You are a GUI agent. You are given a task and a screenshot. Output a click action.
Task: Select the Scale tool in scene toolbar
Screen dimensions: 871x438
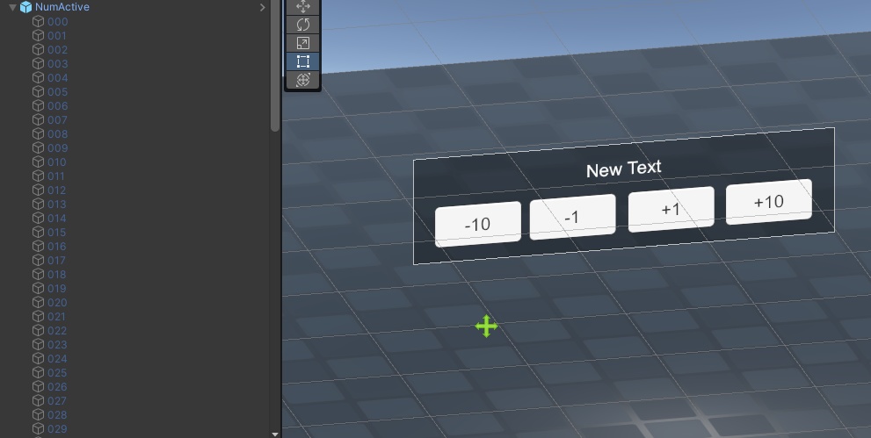302,43
